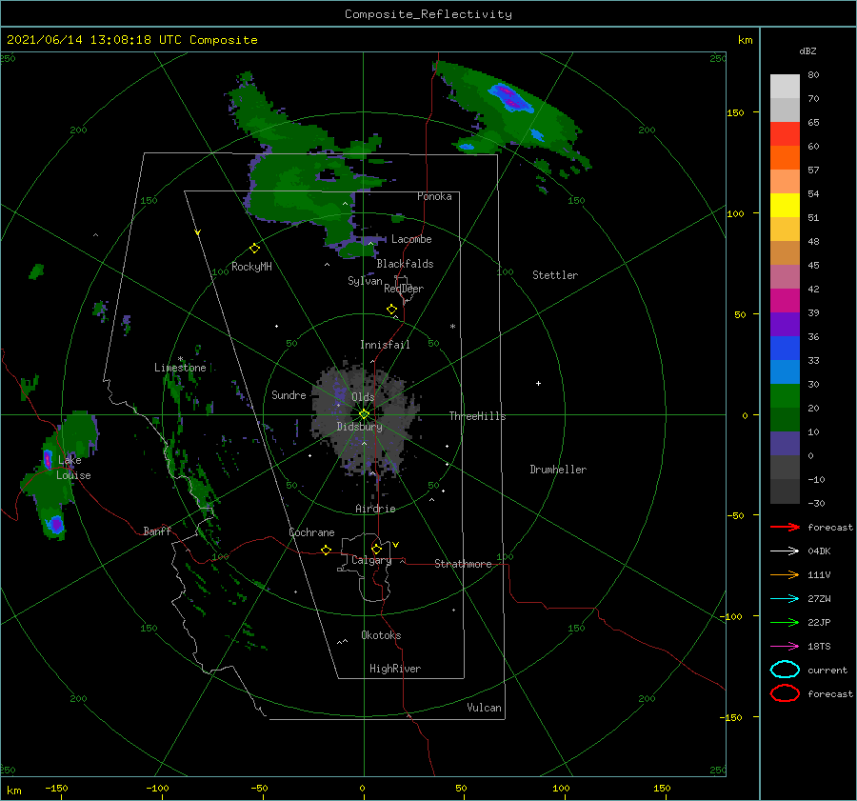Click the magenta arrow icon for 18TS
Viewport: 857px width, 801px height.
[785, 646]
